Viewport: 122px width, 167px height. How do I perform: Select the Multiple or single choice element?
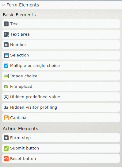point(61,66)
